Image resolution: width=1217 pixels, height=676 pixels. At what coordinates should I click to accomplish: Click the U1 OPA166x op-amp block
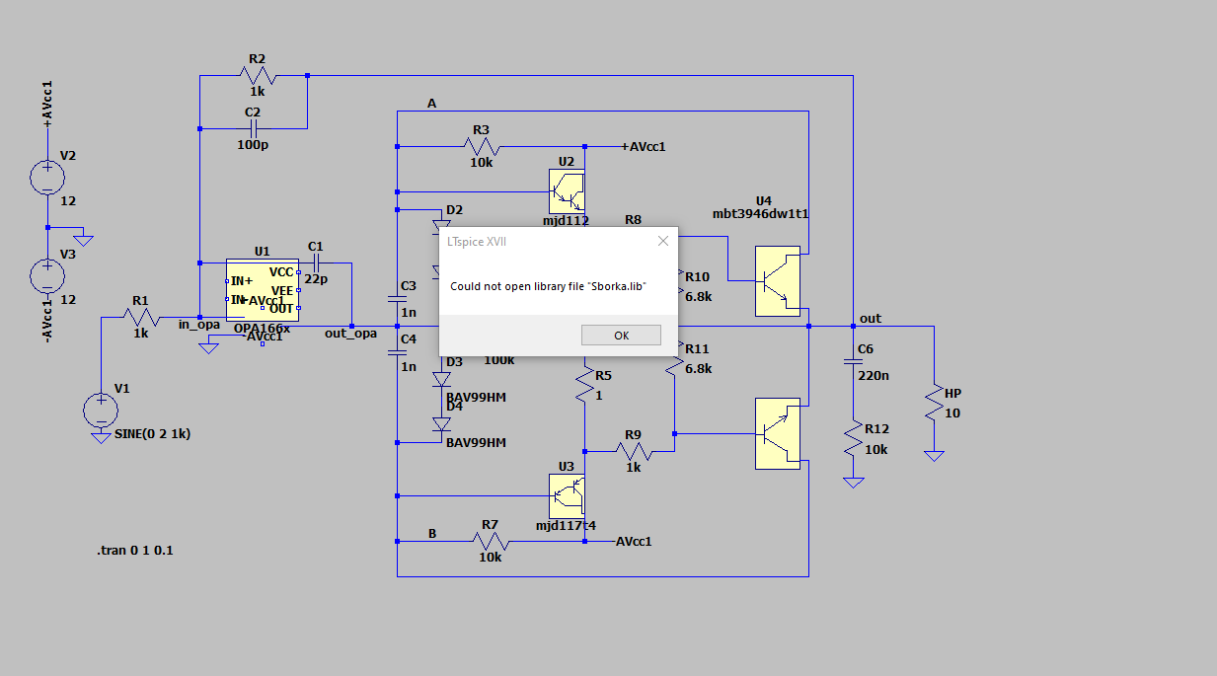pos(262,290)
